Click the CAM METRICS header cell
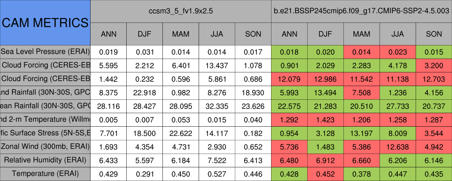 45,23
